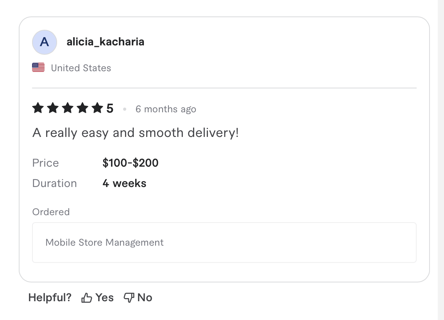The height and width of the screenshot is (320, 444).
Task: Click the review title about smooth delivery
Action: [x=136, y=133]
